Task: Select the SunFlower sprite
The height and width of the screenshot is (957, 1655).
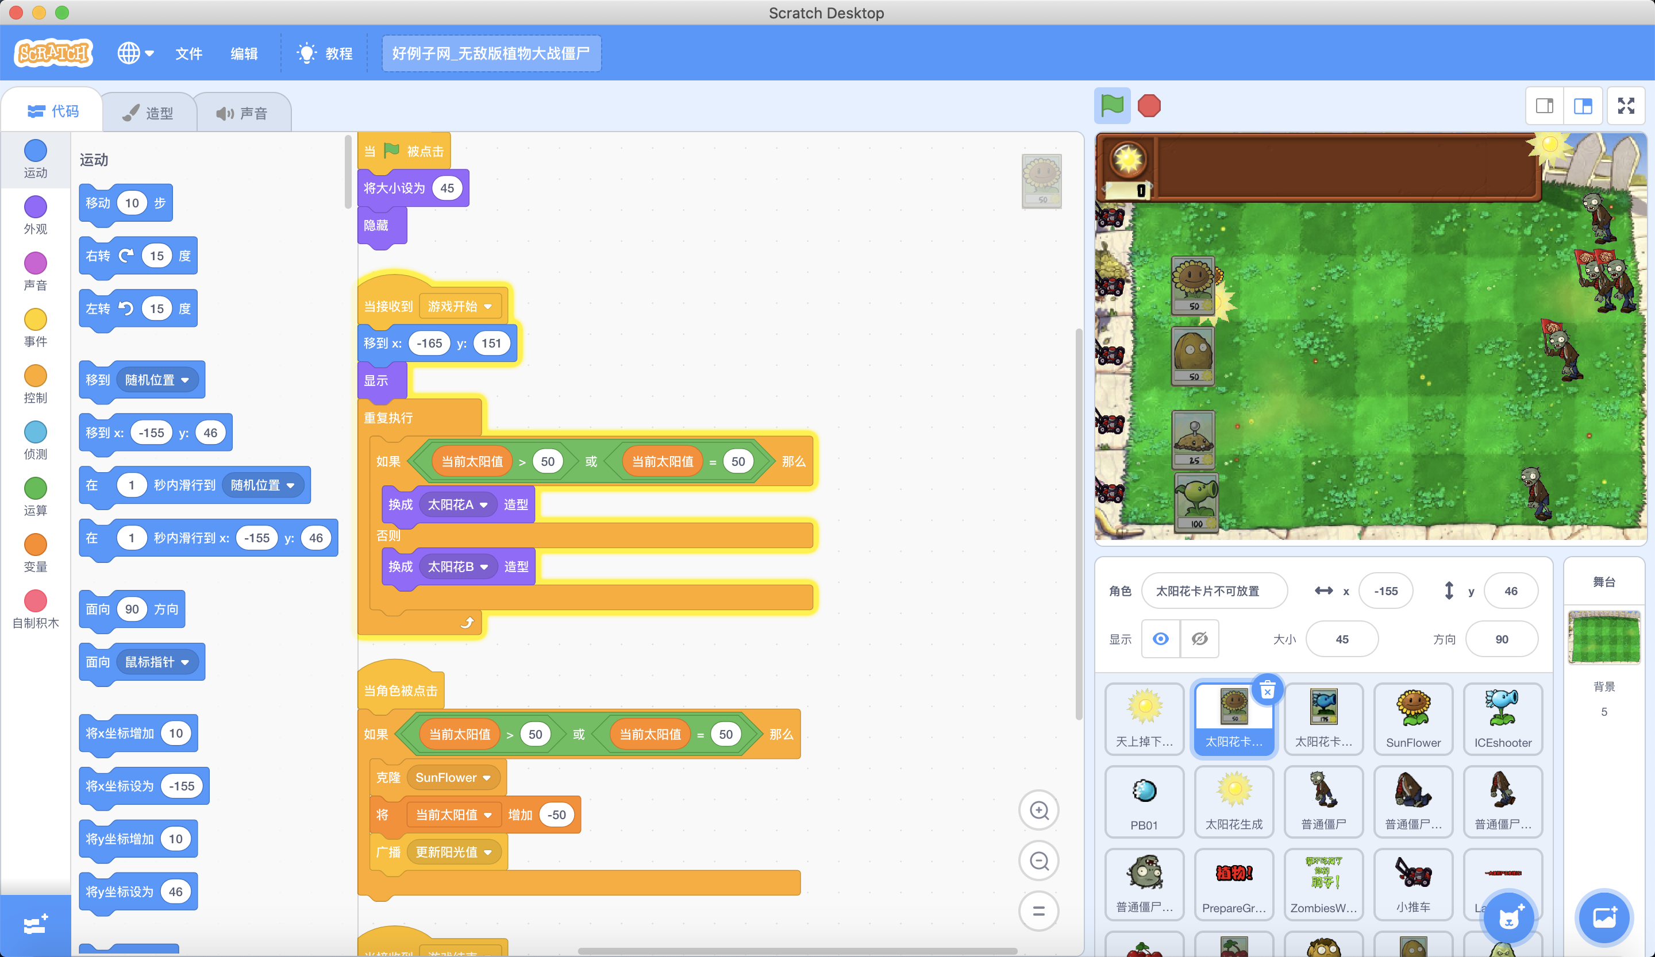Action: click(1413, 719)
